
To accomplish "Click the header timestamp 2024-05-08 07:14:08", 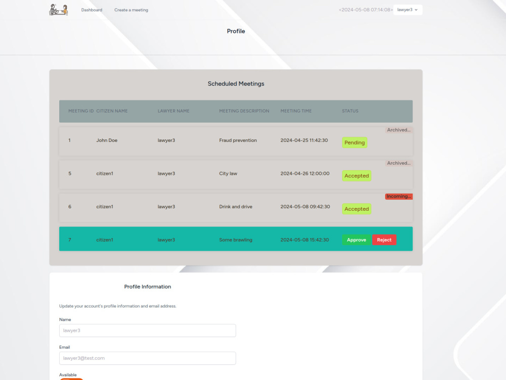I will click(x=366, y=10).
